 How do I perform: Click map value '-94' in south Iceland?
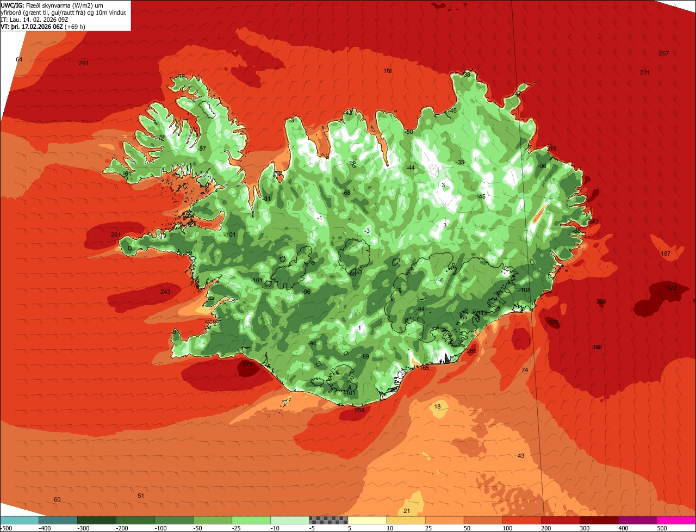click(x=312, y=343)
